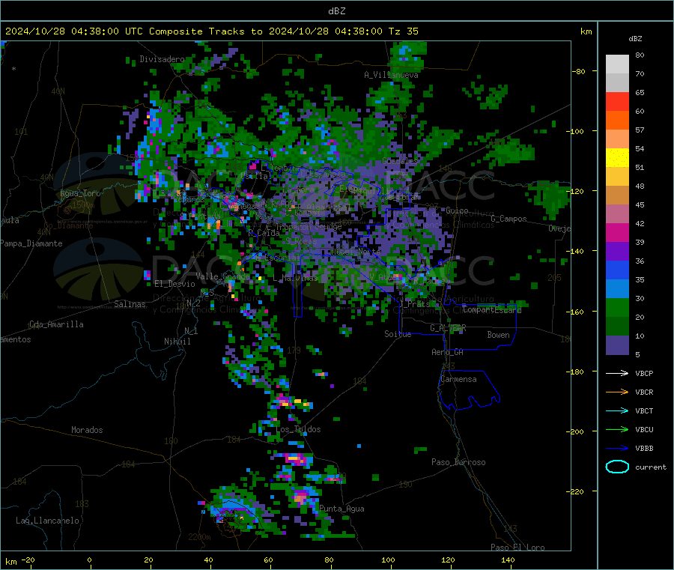674x570 pixels.
Task: Select the brown 45-48 dBZ color band
Action: (617, 195)
